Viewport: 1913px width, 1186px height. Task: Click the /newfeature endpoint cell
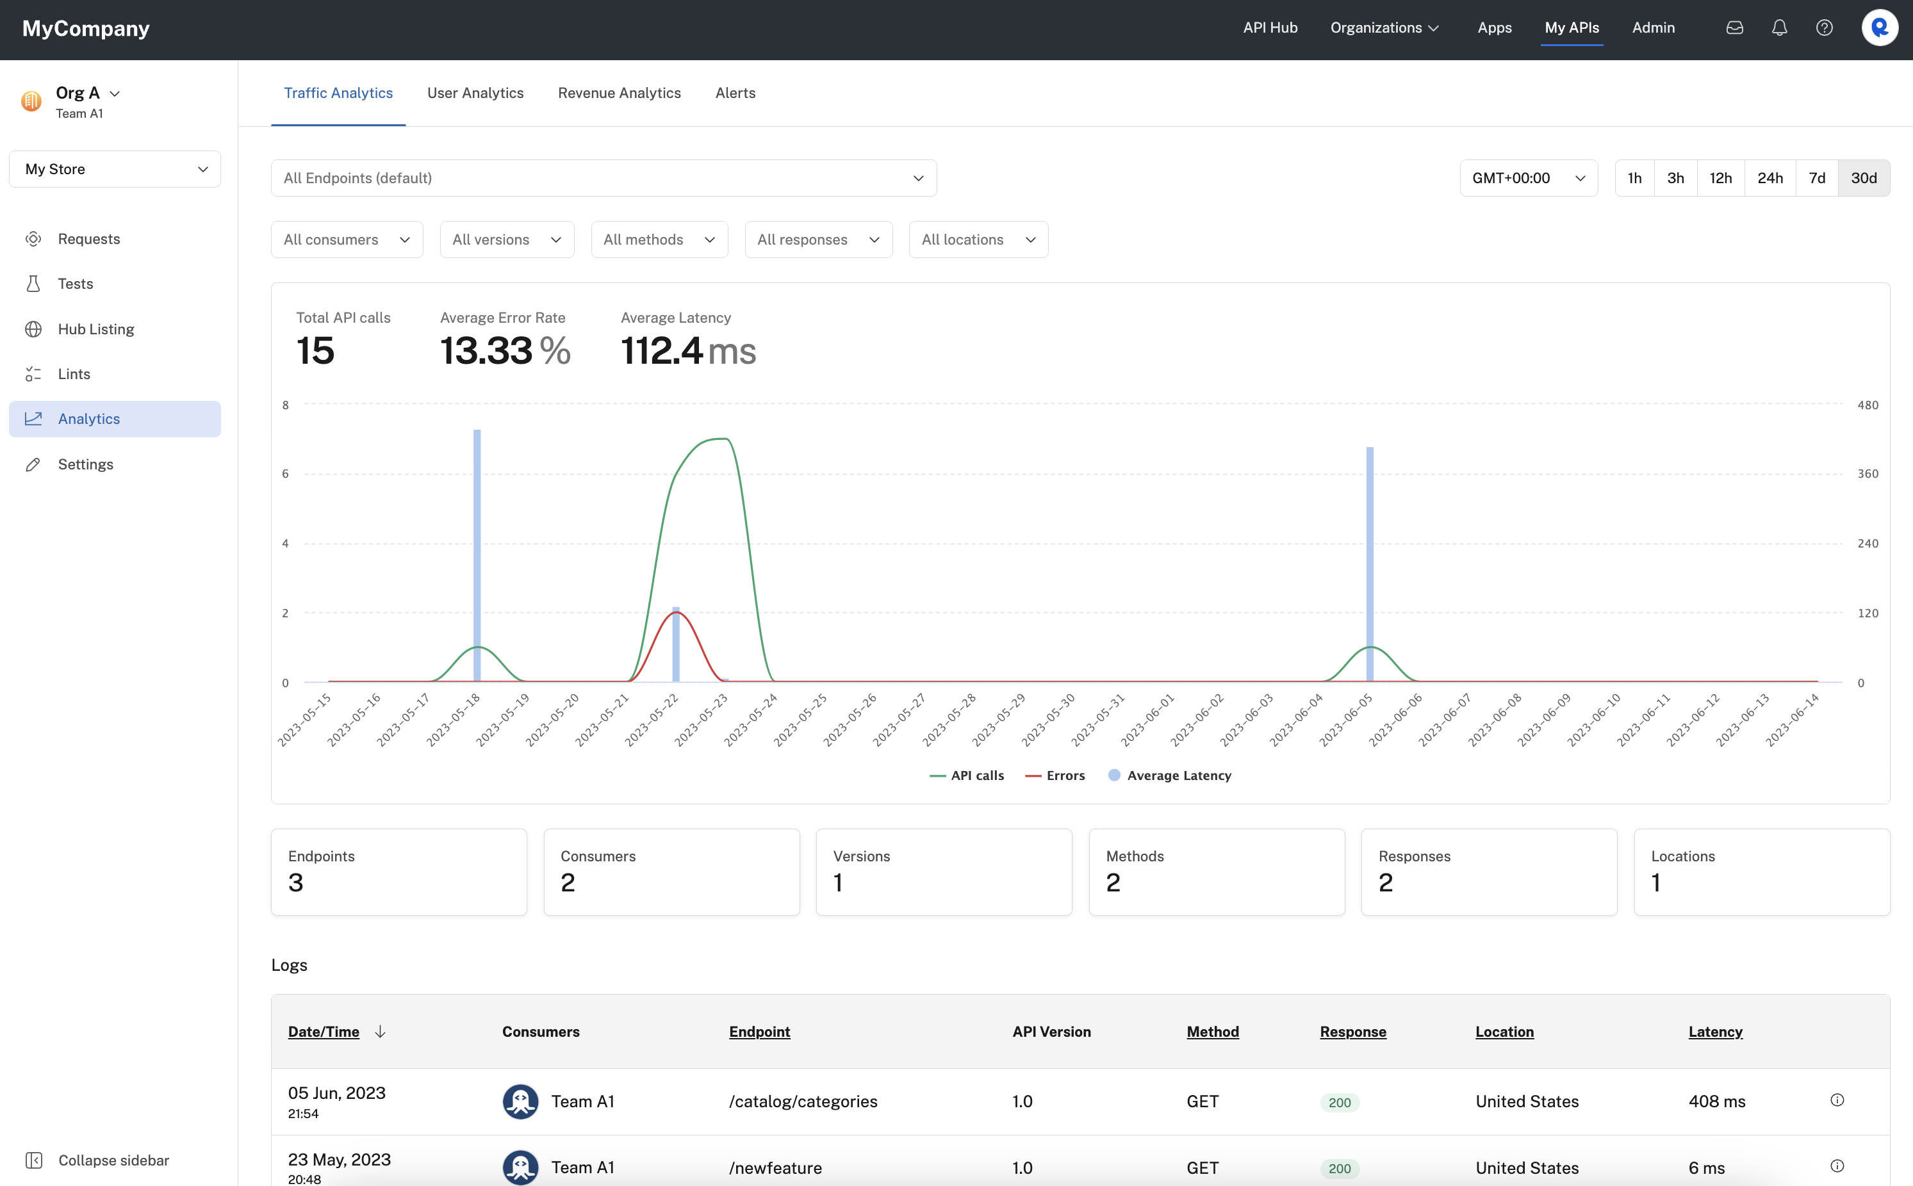click(x=775, y=1167)
